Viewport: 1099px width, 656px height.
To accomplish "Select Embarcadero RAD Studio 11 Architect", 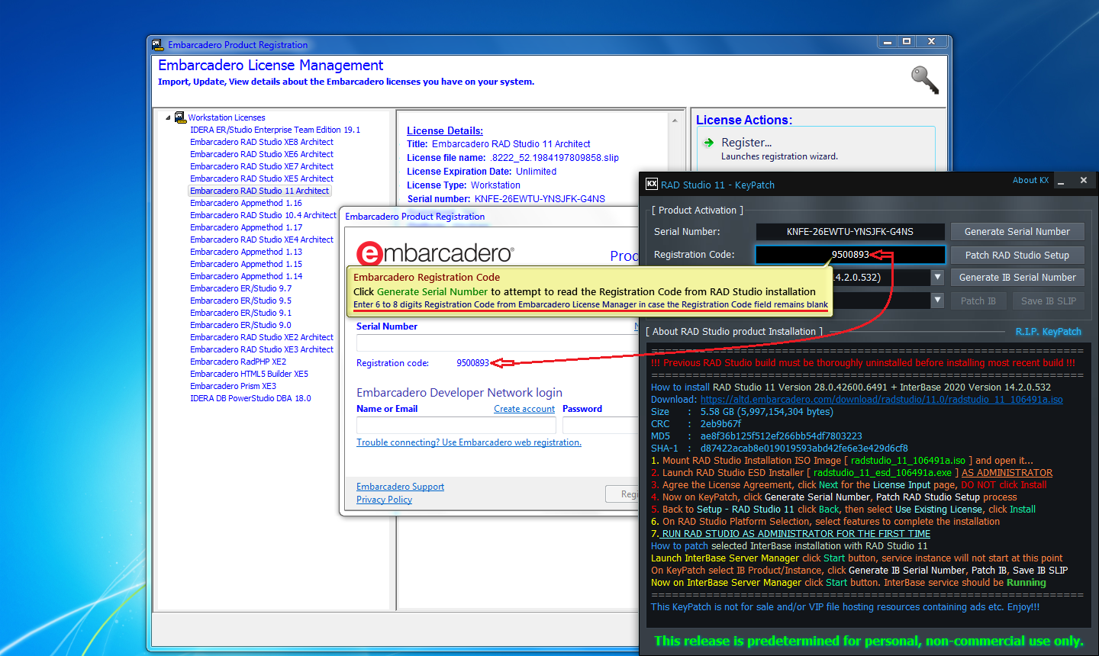I will coord(259,191).
